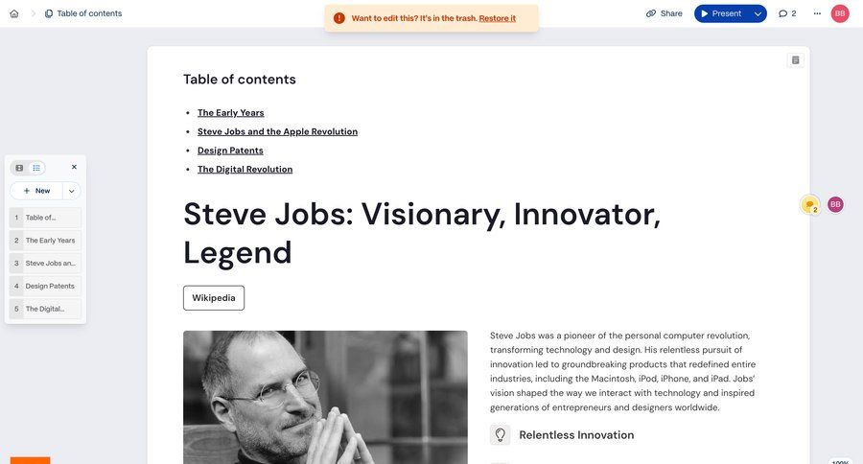Screen dimensions: 863x464
Task: Click the BB user avatar in header
Action: [840, 13]
